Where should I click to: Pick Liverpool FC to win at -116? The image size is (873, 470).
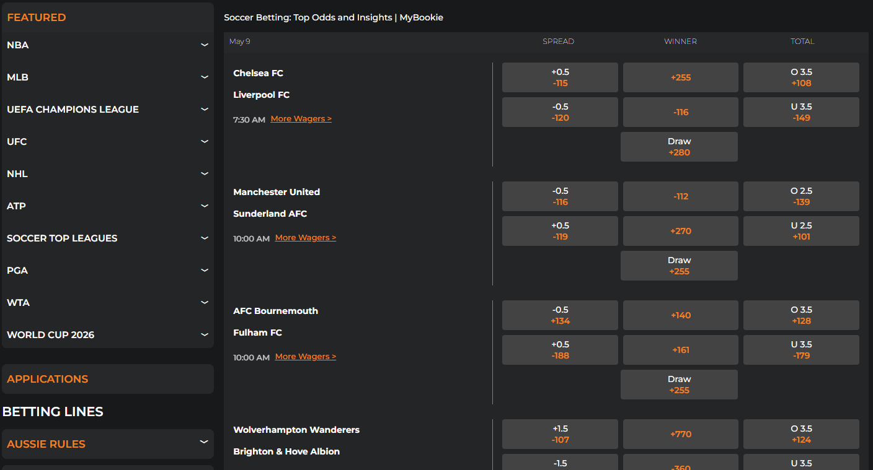[x=681, y=112]
